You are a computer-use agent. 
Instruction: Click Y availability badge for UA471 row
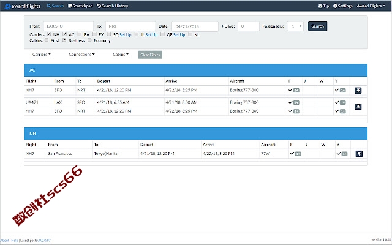click(343, 102)
